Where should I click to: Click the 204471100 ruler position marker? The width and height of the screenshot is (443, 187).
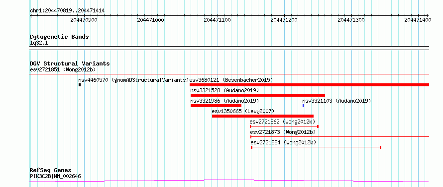[x=217, y=20]
